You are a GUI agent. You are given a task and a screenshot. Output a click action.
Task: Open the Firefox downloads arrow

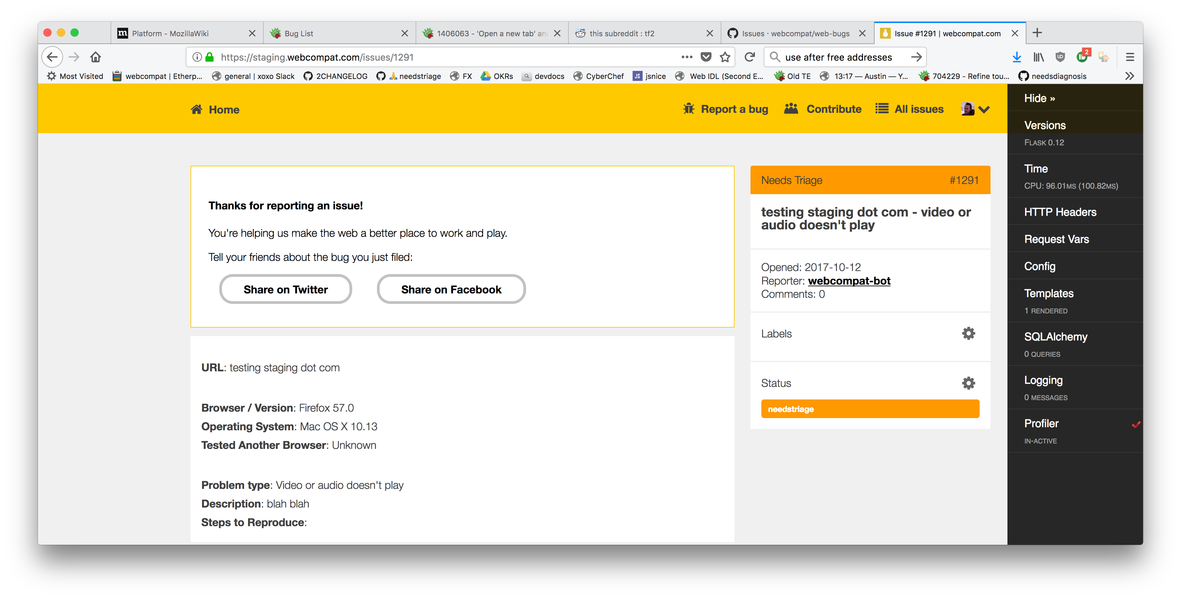click(x=1017, y=57)
